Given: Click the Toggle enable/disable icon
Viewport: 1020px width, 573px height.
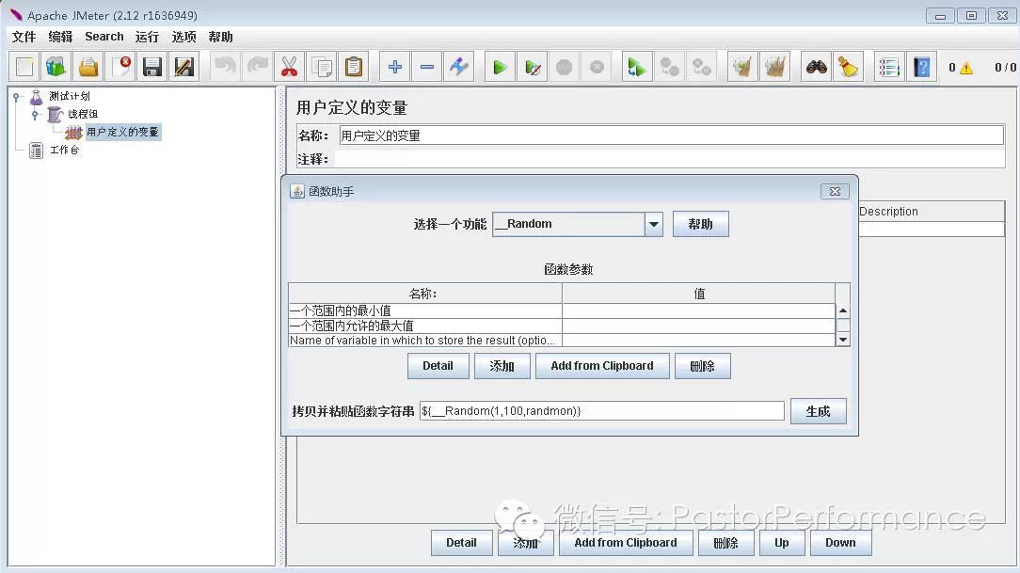Looking at the screenshot, I should point(458,67).
